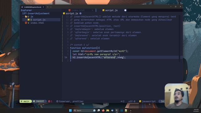Click the Explorer panel title

pyautogui.click(x=26, y=10)
